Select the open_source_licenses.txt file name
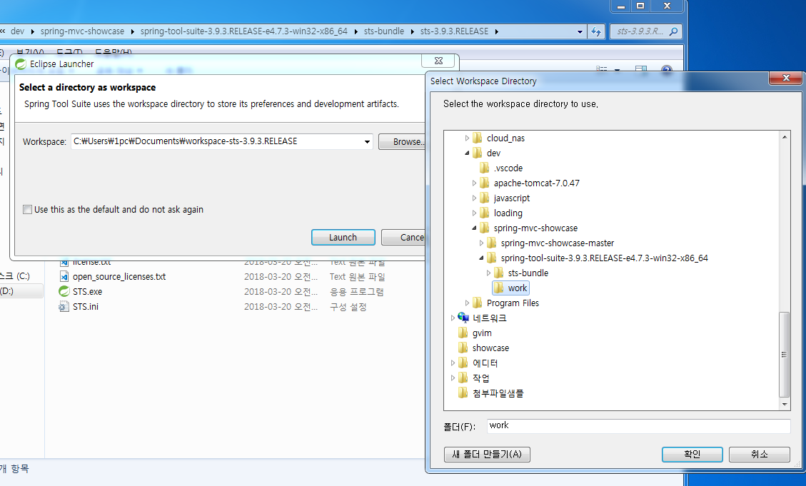This screenshot has height=486, width=806. 119,277
